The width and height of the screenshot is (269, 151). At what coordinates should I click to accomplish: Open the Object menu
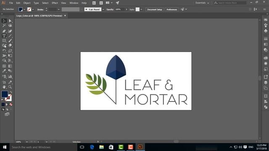pos(27,3)
